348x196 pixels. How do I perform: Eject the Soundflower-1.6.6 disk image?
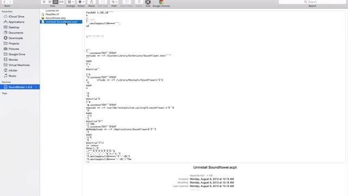pyautogui.click(x=36, y=87)
